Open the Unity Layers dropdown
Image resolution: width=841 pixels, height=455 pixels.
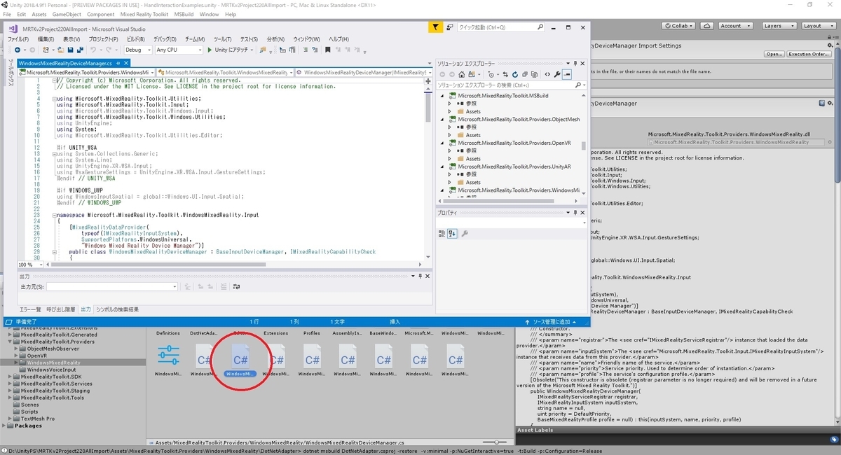[779, 26]
